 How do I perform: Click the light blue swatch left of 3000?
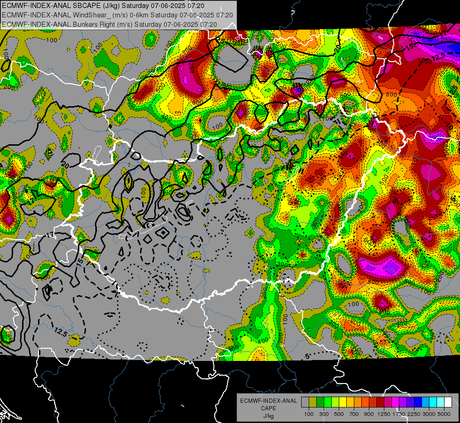(x=426, y=402)
